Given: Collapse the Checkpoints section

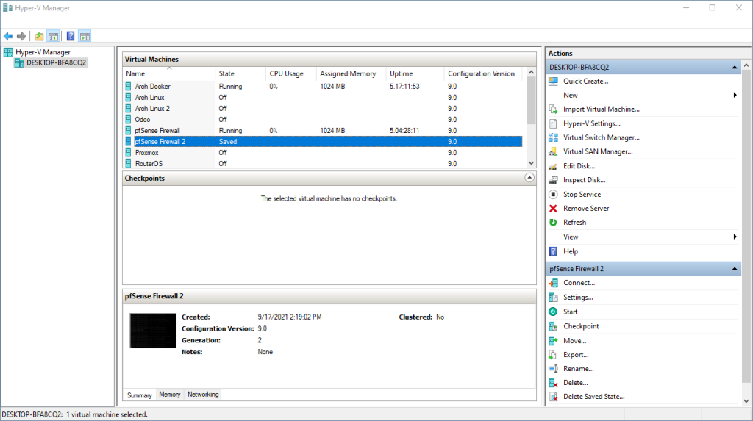Looking at the screenshot, I should (x=529, y=178).
